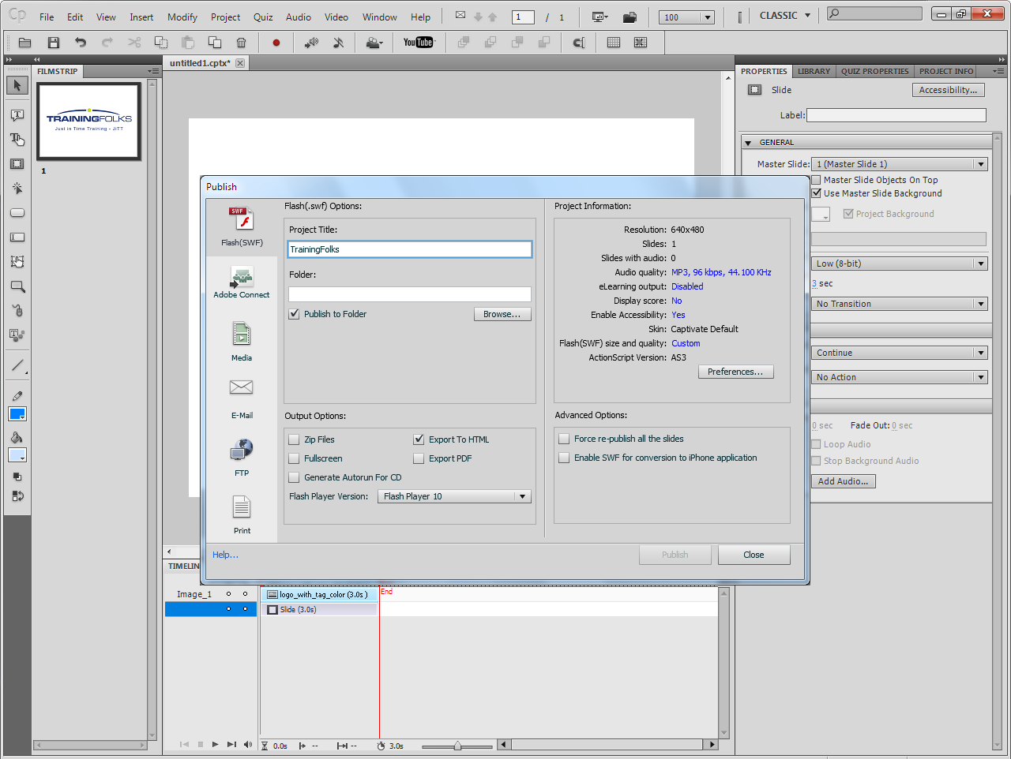The width and height of the screenshot is (1011, 759).
Task: Click the Browse button to choose folder
Action: click(x=502, y=313)
